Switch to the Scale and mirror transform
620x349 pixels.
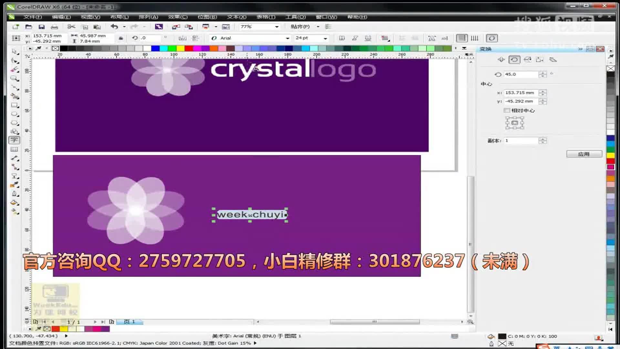(528, 60)
